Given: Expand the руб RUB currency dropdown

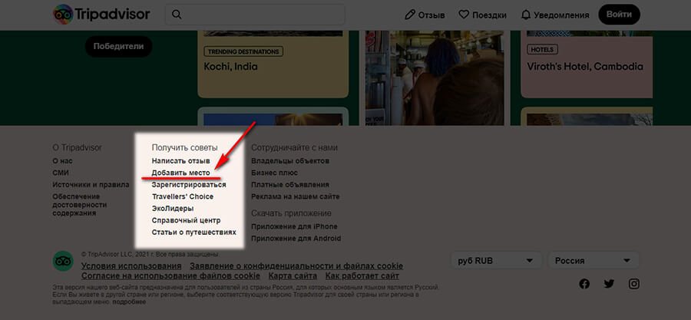Looking at the screenshot, I should tap(495, 261).
